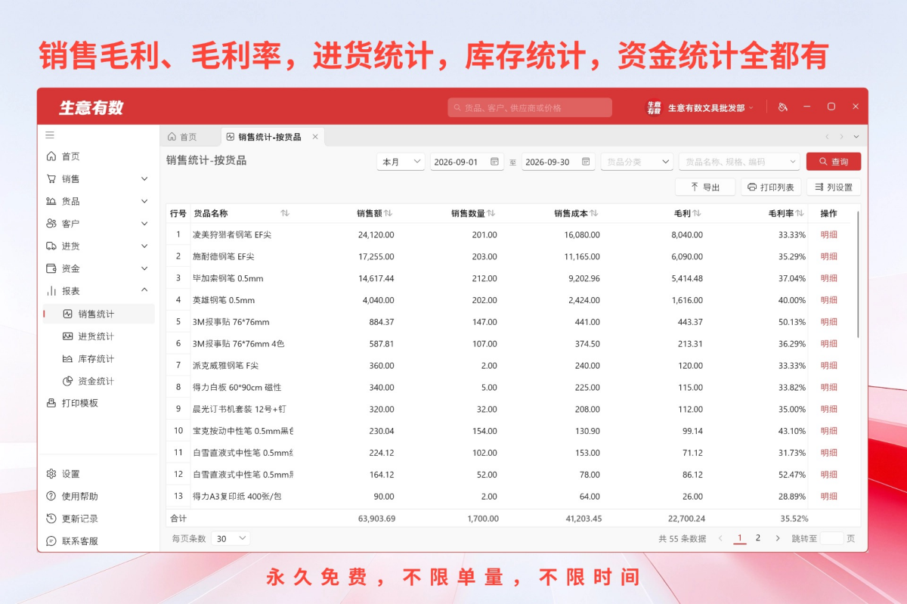Collapse the 报表 sidebar section chevron
The height and width of the screenshot is (604, 907).
[x=144, y=290]
